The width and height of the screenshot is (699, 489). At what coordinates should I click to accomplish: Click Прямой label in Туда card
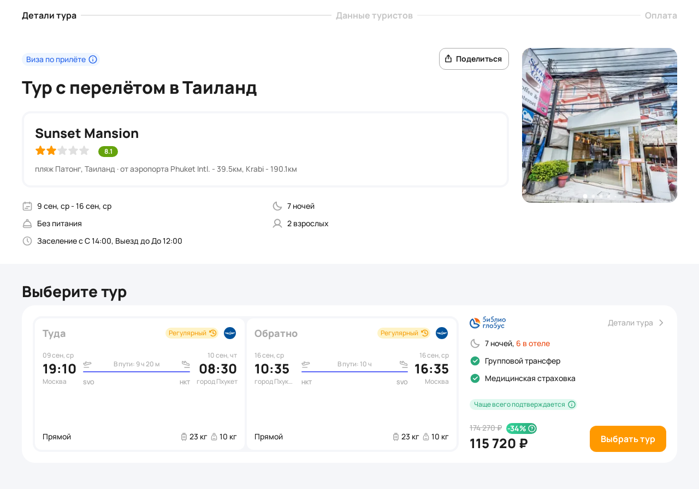[x=57, y=437]
